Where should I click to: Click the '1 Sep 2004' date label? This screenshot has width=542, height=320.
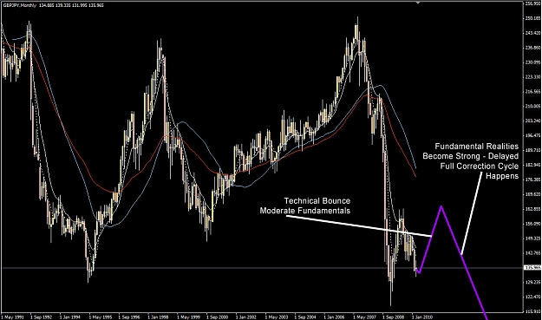pos(306,317)
